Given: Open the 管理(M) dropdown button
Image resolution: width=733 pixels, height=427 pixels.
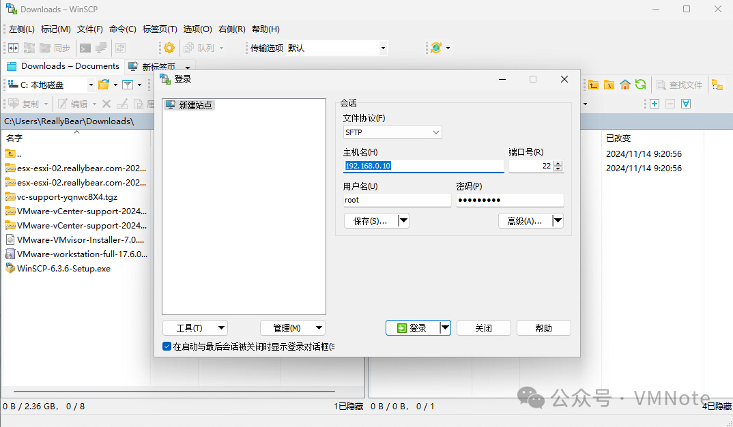Looking at the screenshot, I should coord(293,328).
